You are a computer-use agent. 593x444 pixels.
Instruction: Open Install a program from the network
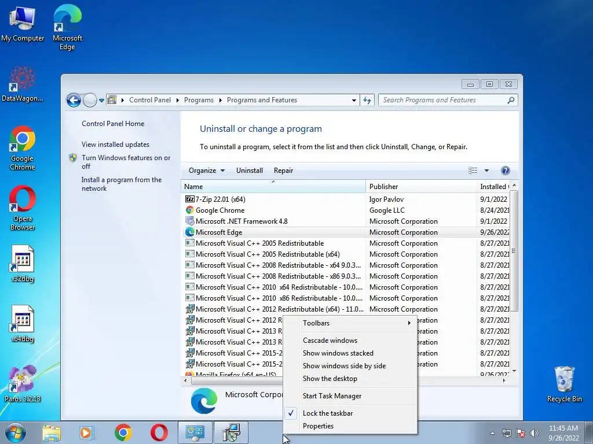coord(122,184)
